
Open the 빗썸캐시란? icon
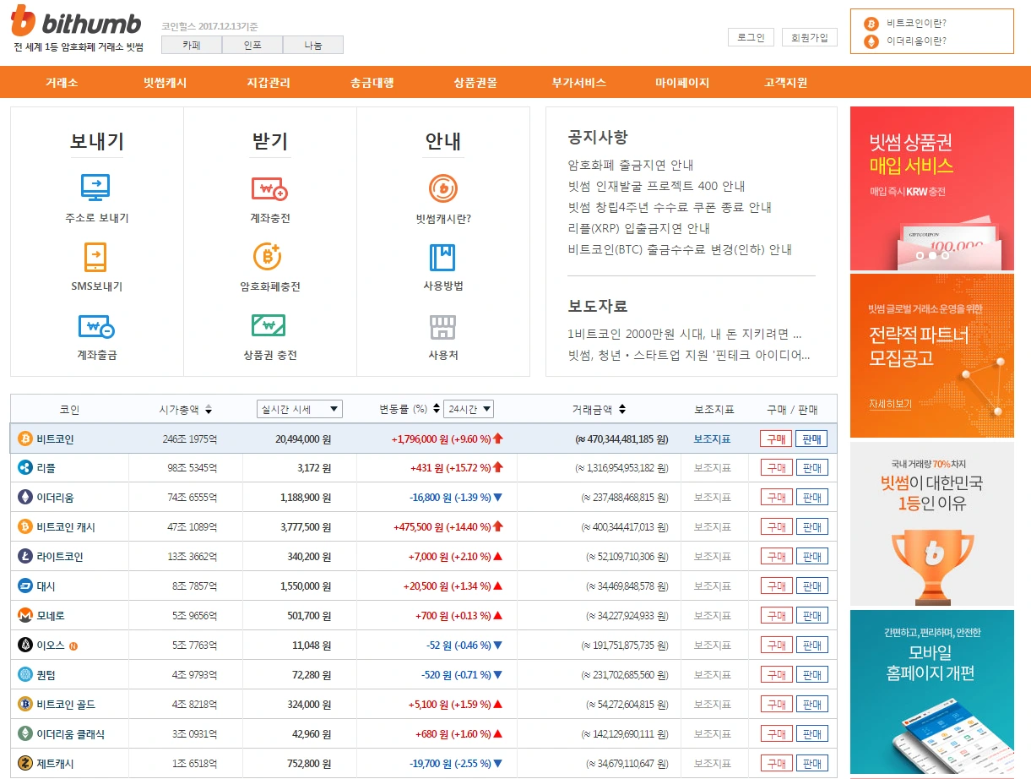point(442,188)
